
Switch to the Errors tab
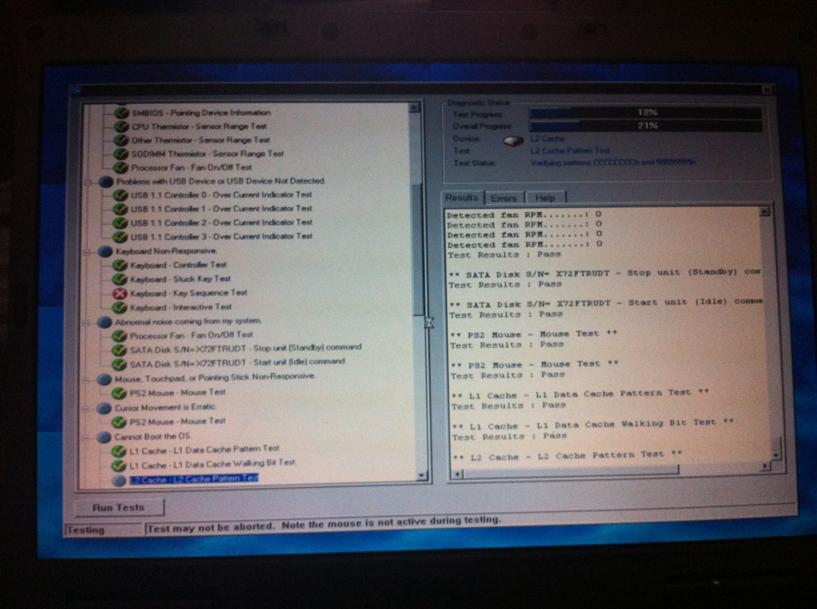pos(503,198)
